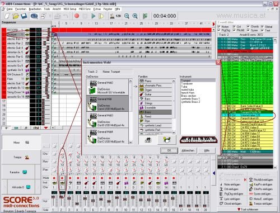Screen dimensions: 280x213
Task: Toggle the Chords filter checkbox
Action: point(248,26)
